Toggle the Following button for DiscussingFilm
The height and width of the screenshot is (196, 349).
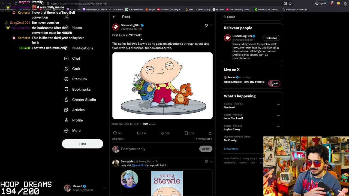pos(271,38)
